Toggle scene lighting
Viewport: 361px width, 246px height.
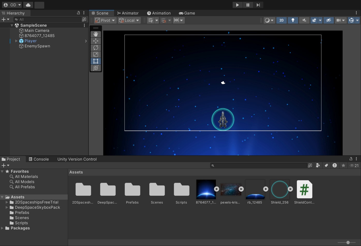coord(293,20)
